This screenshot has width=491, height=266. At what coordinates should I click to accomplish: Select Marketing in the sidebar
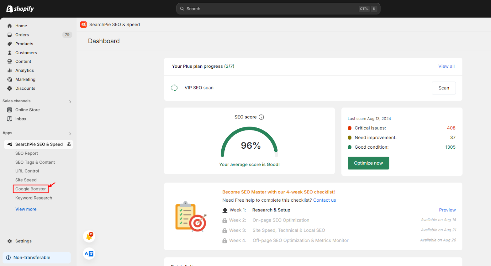coord(25,79)
